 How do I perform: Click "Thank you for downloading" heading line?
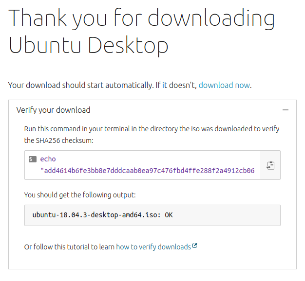(141, 18)
